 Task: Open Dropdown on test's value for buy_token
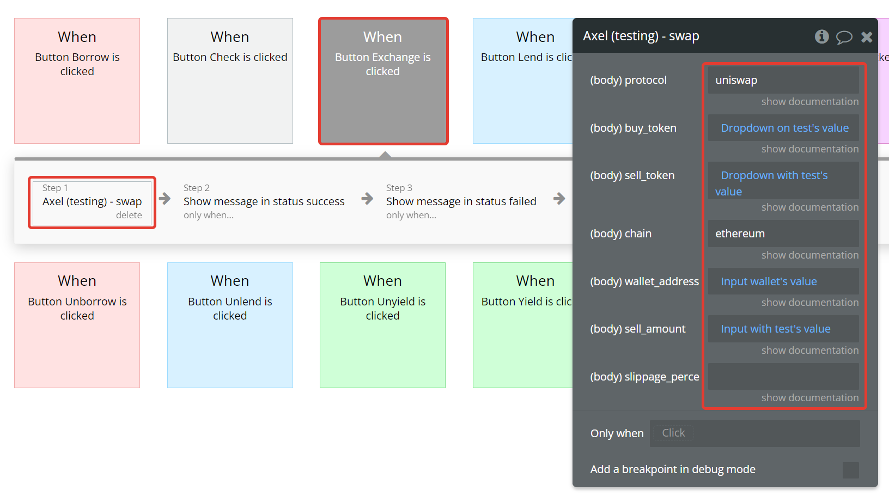783,128
